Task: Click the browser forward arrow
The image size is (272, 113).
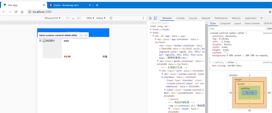Action: point(10,12)
